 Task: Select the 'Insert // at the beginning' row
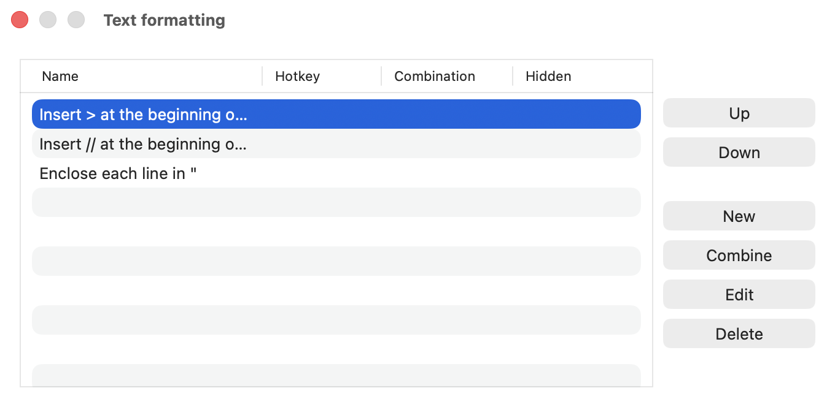click(x=336, y=144)
